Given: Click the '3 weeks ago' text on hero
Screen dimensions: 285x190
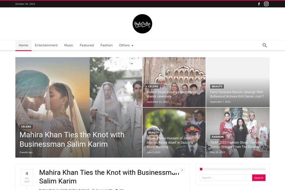Looking at the screenshot, I should [x=26, y=152].
